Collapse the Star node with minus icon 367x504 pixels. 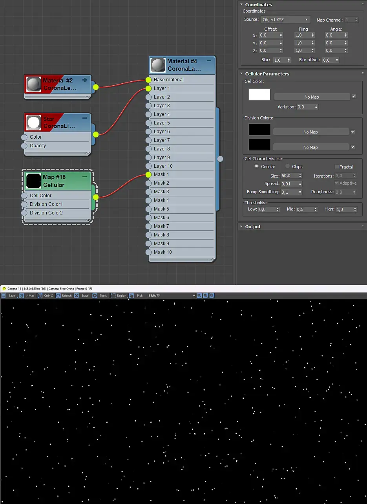pyautogui.click(x=84, y=118)
